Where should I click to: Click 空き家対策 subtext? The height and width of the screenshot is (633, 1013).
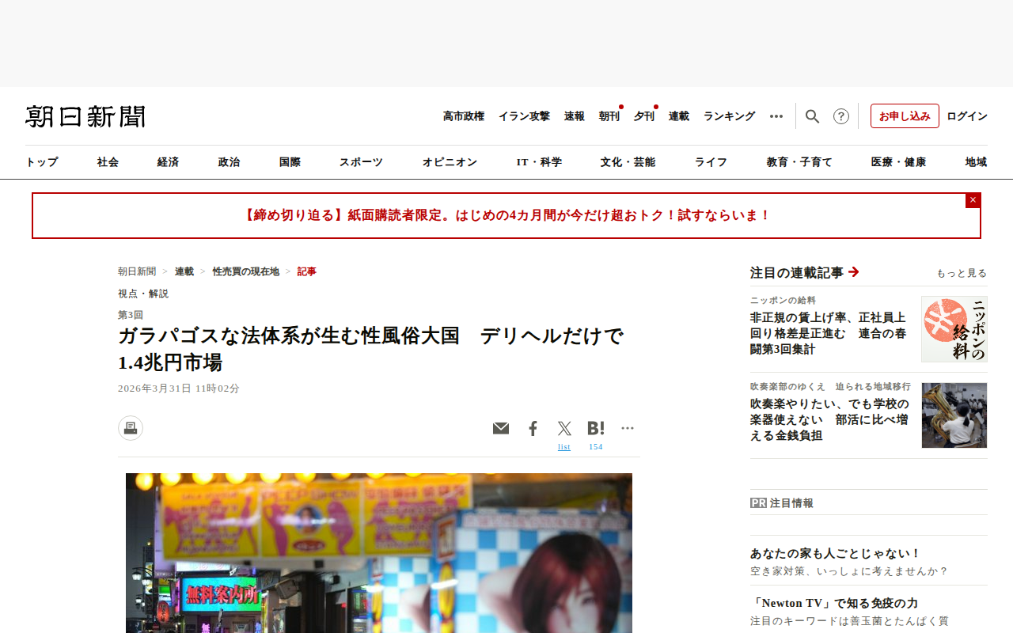[x=849, y=571]
